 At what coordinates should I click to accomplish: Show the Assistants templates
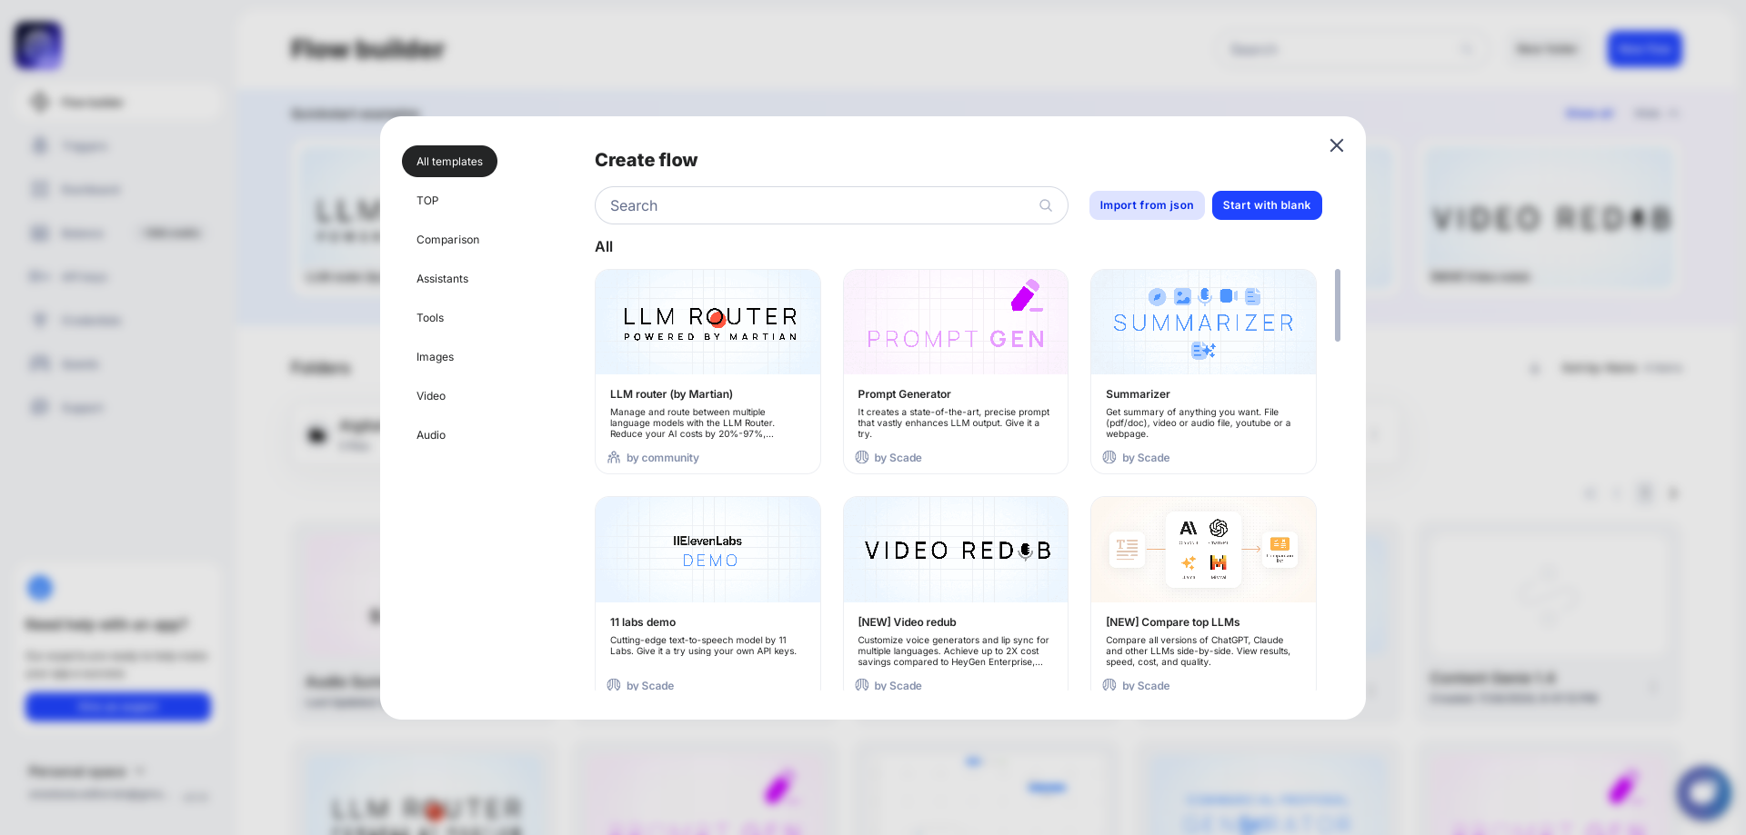coord(442,279)
